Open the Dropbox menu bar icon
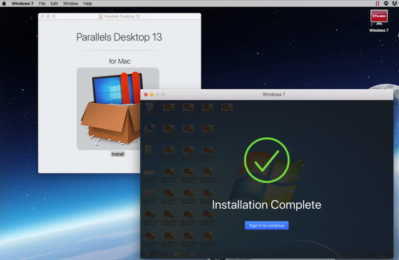 (395, 3)
